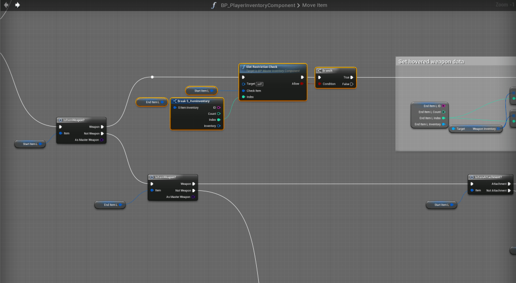
Task: Click the back navigation arrow
Action: (x=6, y=5)
